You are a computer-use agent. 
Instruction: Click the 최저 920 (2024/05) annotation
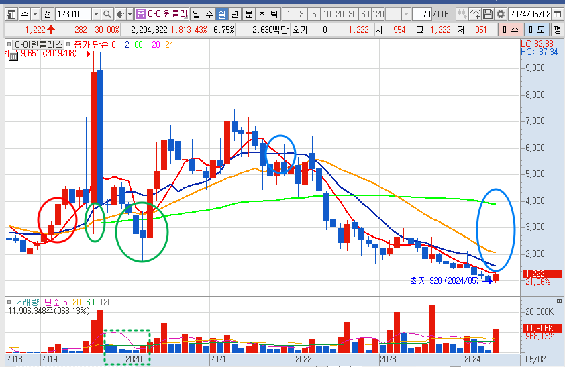(x=444, y=280)
